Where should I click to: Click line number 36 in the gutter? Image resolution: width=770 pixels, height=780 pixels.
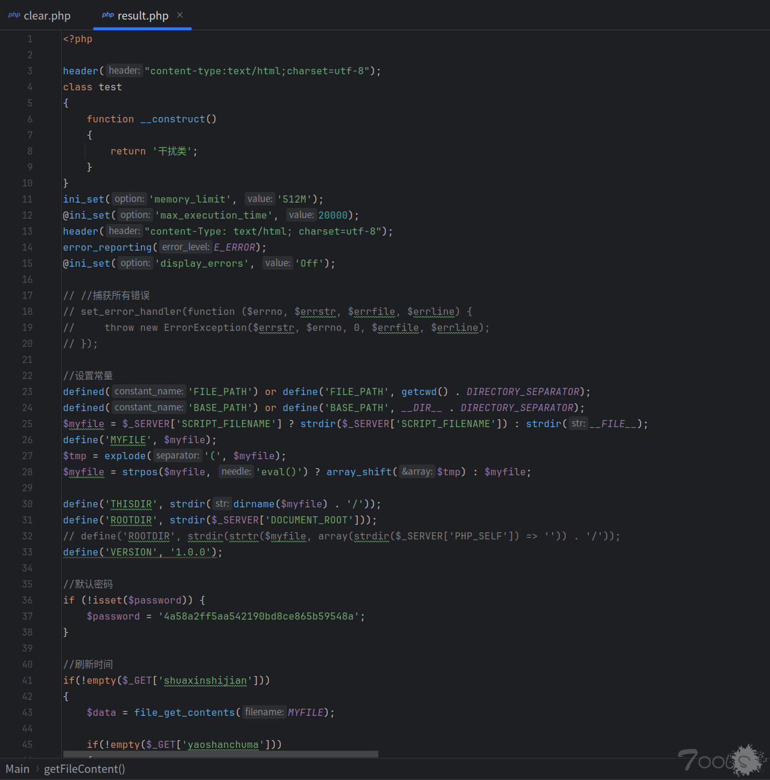pos(27,600)
